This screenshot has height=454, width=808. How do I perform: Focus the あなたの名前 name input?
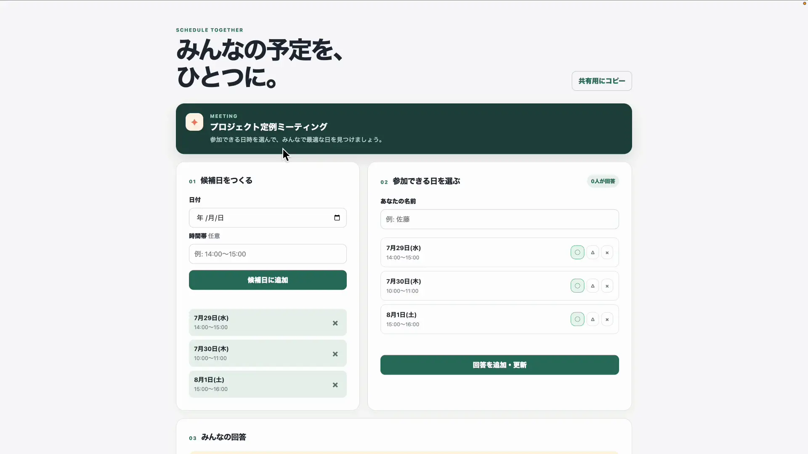click(500, 219)
